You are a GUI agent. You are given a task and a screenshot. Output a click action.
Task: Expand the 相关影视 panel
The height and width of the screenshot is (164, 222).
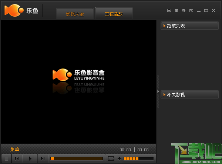tap(189, 94)
